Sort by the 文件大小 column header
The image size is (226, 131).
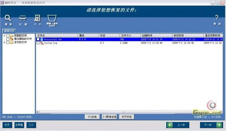[130, 35]
